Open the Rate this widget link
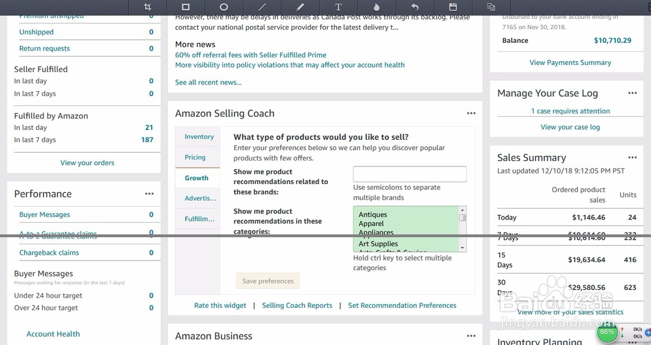The width and height of the screenshot is (651, 345). coord(220,305)
